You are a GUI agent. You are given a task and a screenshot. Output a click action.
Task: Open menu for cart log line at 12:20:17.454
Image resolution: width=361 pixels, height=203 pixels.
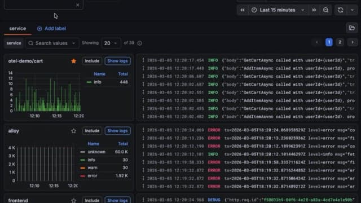pyautogui.click(x=143, y=60)
